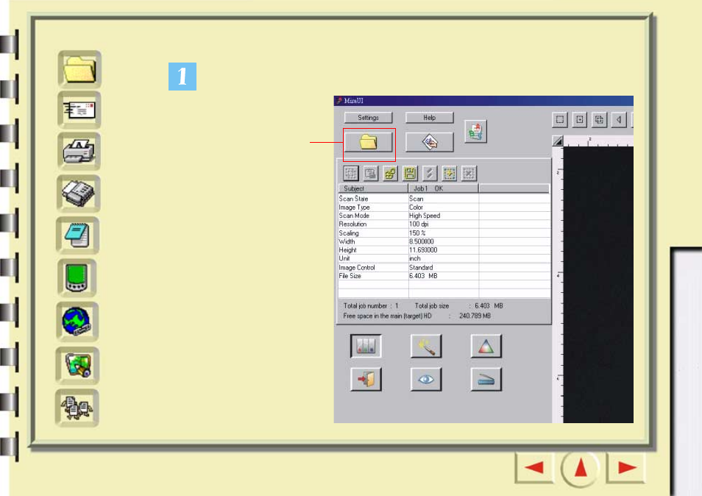The height and width of the screenshot is (496, 702).
Task: Click the folder button in MiraUI
Action: click(369, 142)
